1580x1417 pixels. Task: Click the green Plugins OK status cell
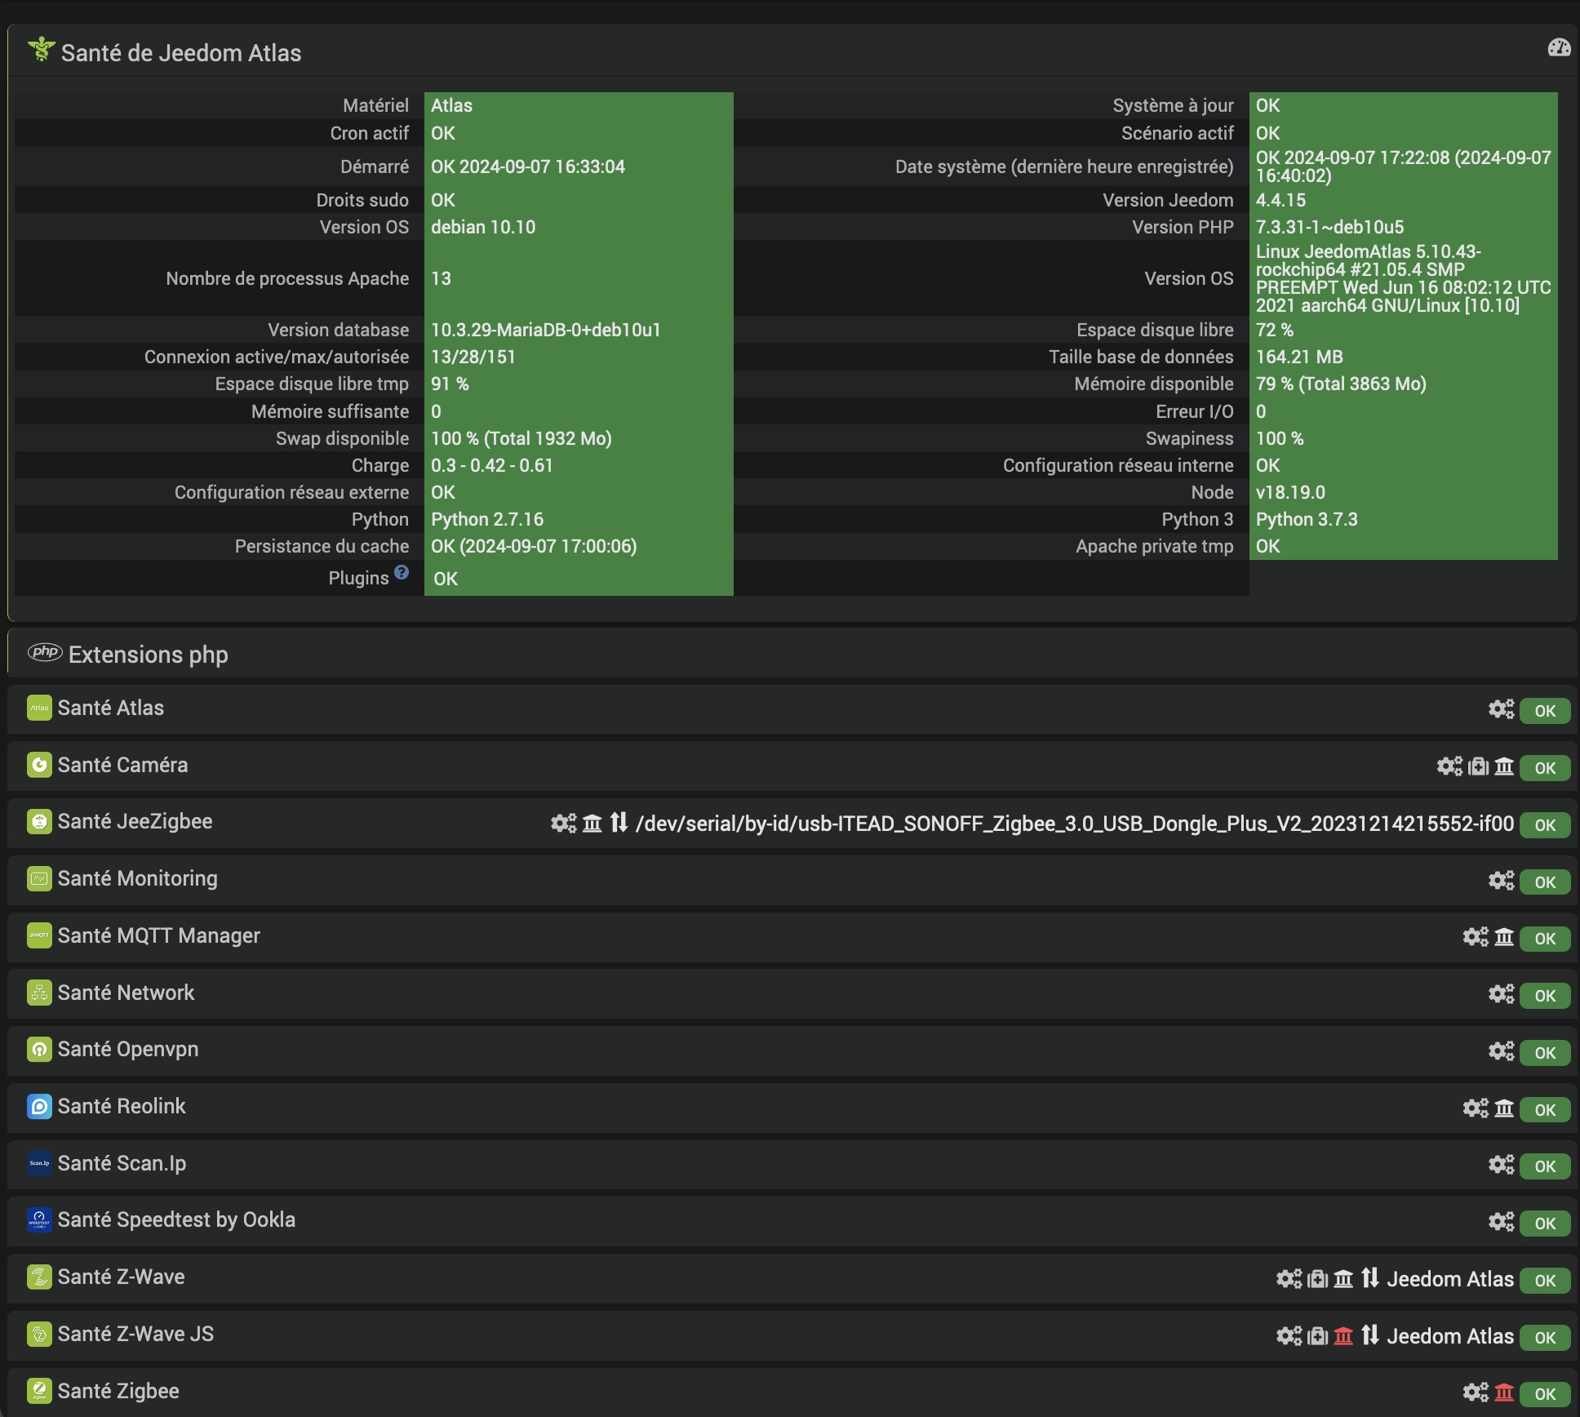(x=578, y=579)
